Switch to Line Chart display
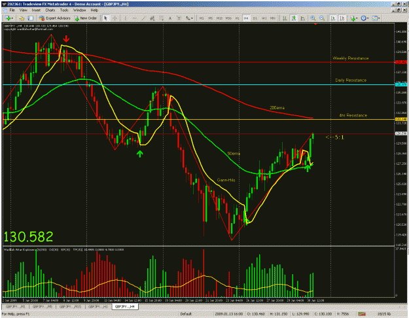Viewport: 409px width, 318px height. coord(302,18)
